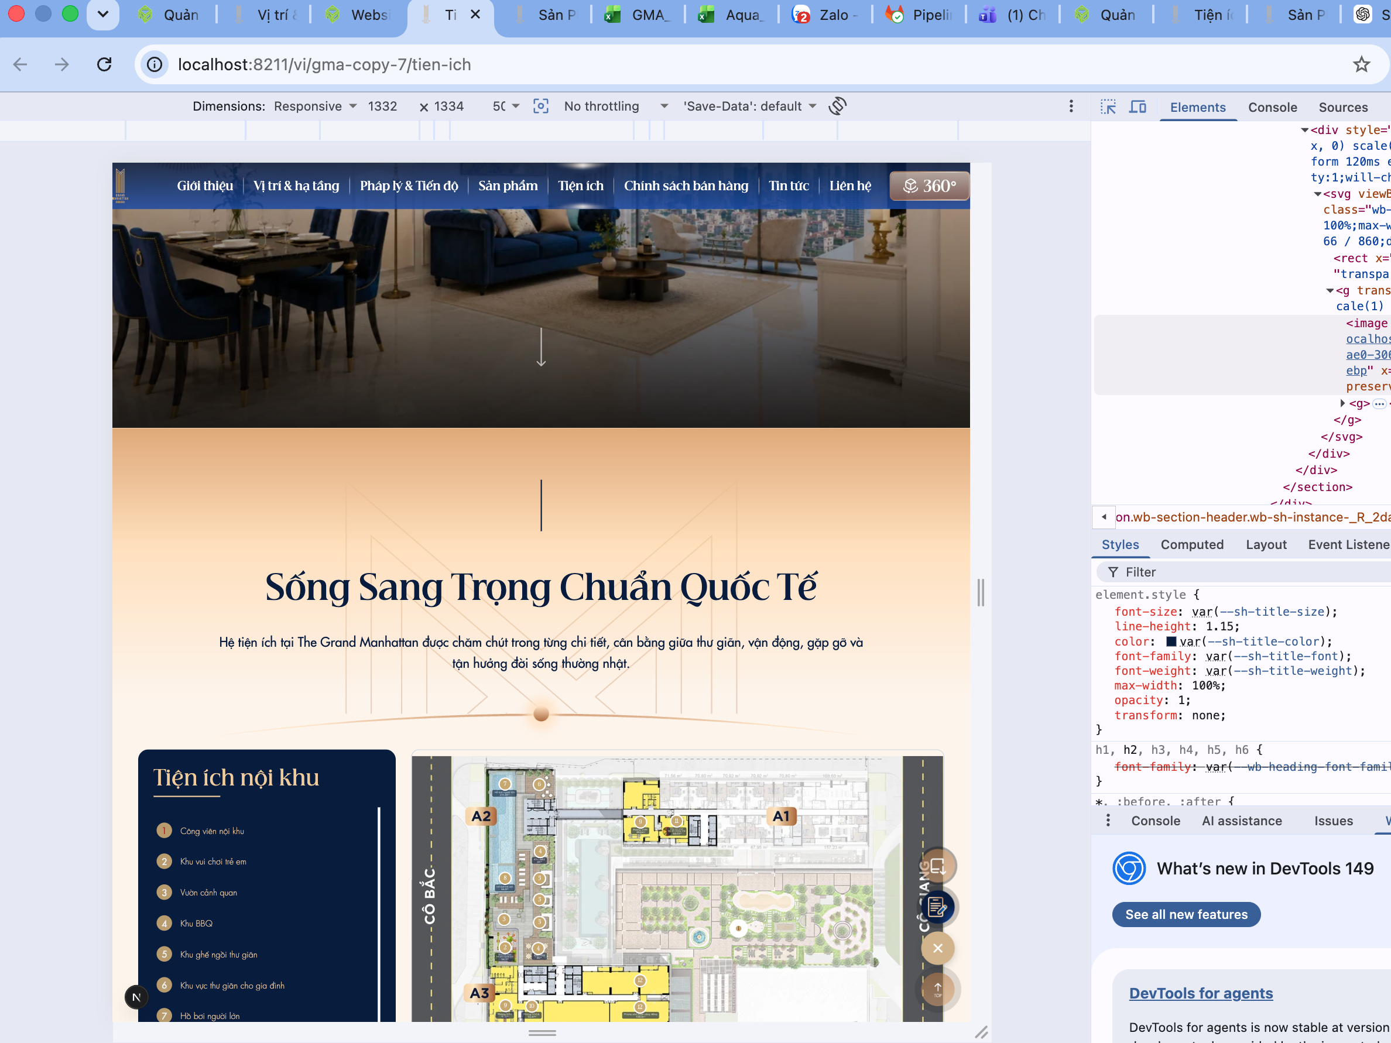The image size is (1391, 1043).
Task: Open 'Pháp lý & Tiến độ' nav item
Action: coord(409,186)
